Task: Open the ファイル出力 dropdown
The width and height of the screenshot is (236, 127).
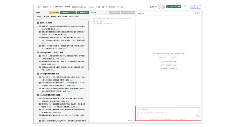Action: 115,12
